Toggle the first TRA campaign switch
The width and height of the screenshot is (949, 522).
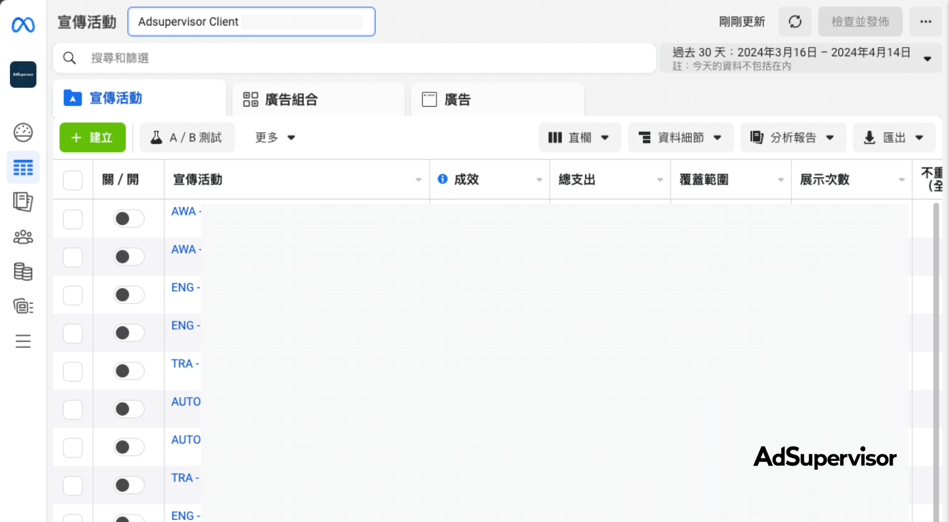pyautogui.click(x=129, y=370)
